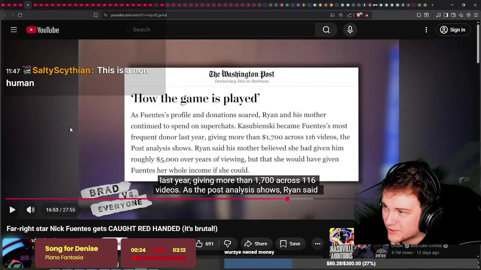
Task: Go forward in browser history
Action: pyautogui.click(x=12, y=15)
